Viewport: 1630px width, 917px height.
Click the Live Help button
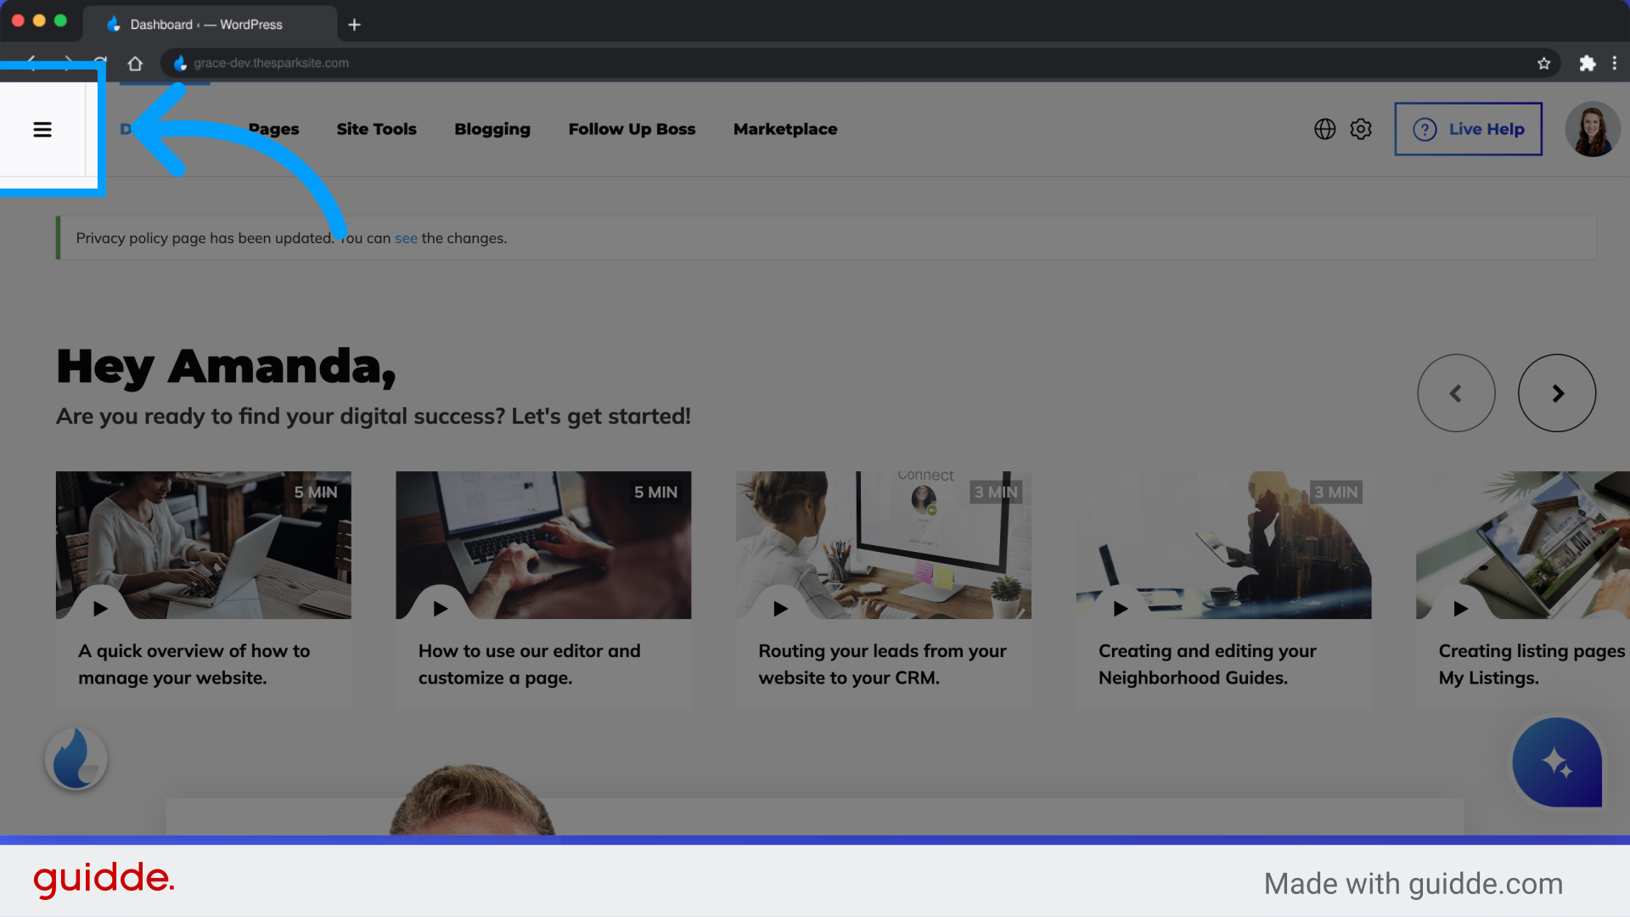coord(1468,129)
